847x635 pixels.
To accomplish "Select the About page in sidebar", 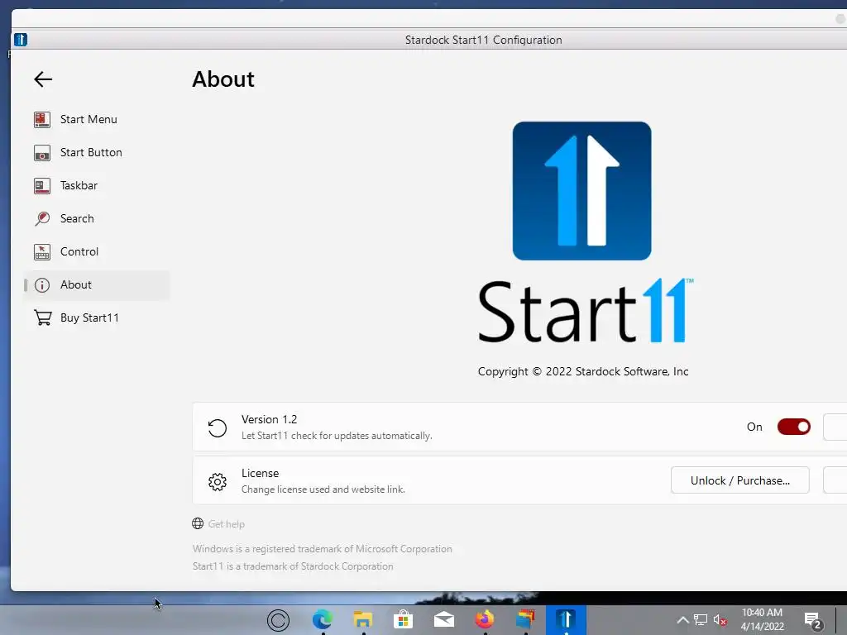I will click(x=98, y=285).
